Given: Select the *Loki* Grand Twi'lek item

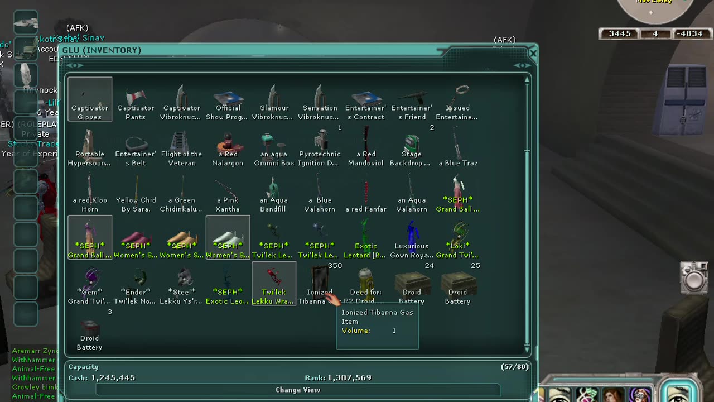Looking at the screenshot, I should coord(457,238).
